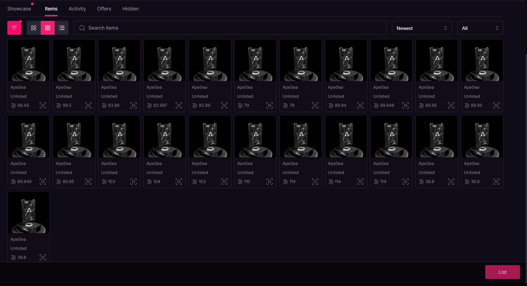
Task: Click the pink List button
Action: 502,272
